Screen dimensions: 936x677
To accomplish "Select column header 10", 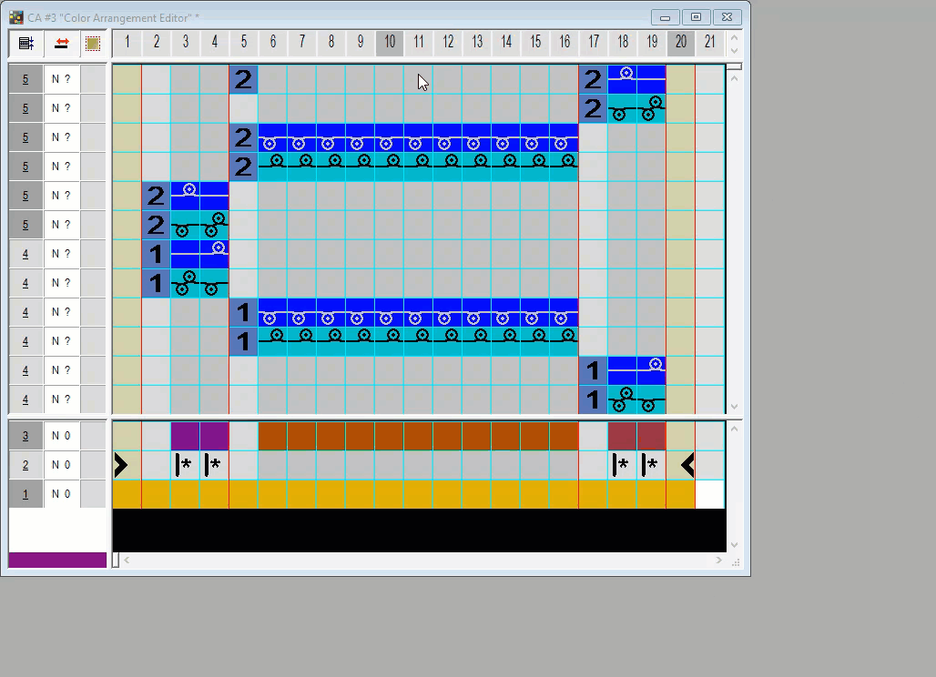I will click(x=390, y=42).
